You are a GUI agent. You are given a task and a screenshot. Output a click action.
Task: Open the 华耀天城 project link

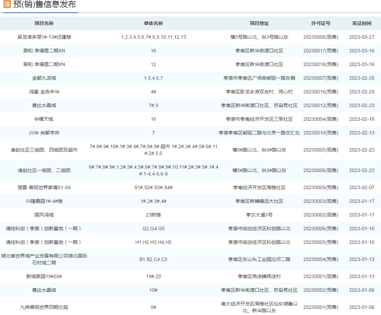[44, 119]
